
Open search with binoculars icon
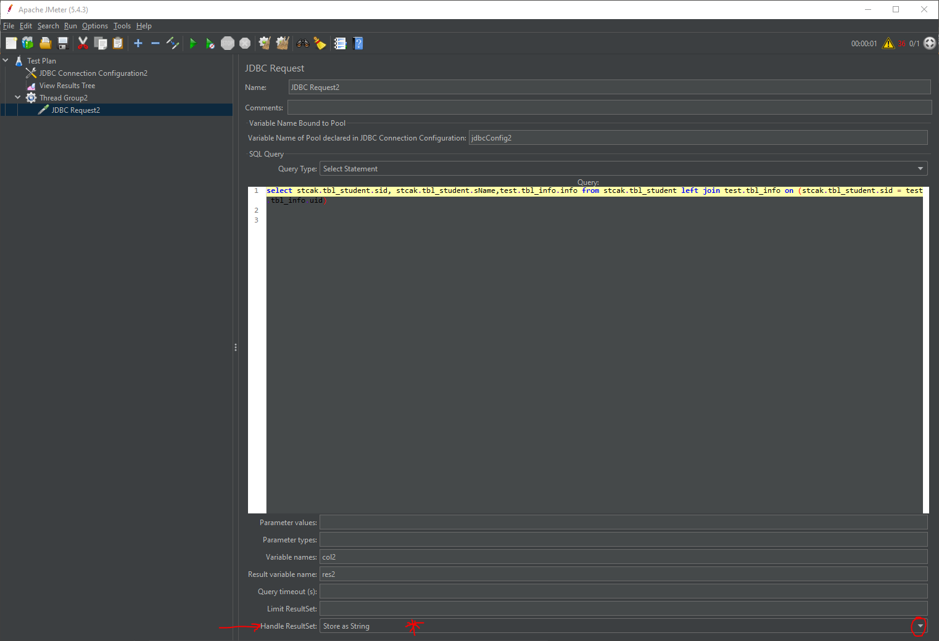point(302,43)
